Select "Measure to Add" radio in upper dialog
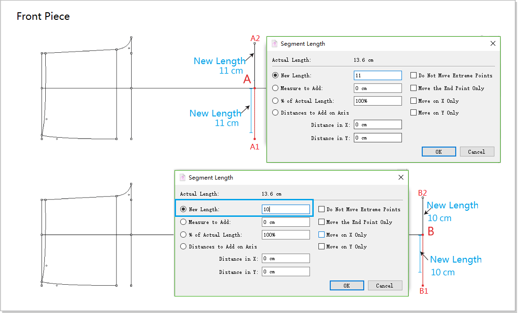The width and height of the screenshot is (518, 313). pyautogui.click(x=276, y=88)
